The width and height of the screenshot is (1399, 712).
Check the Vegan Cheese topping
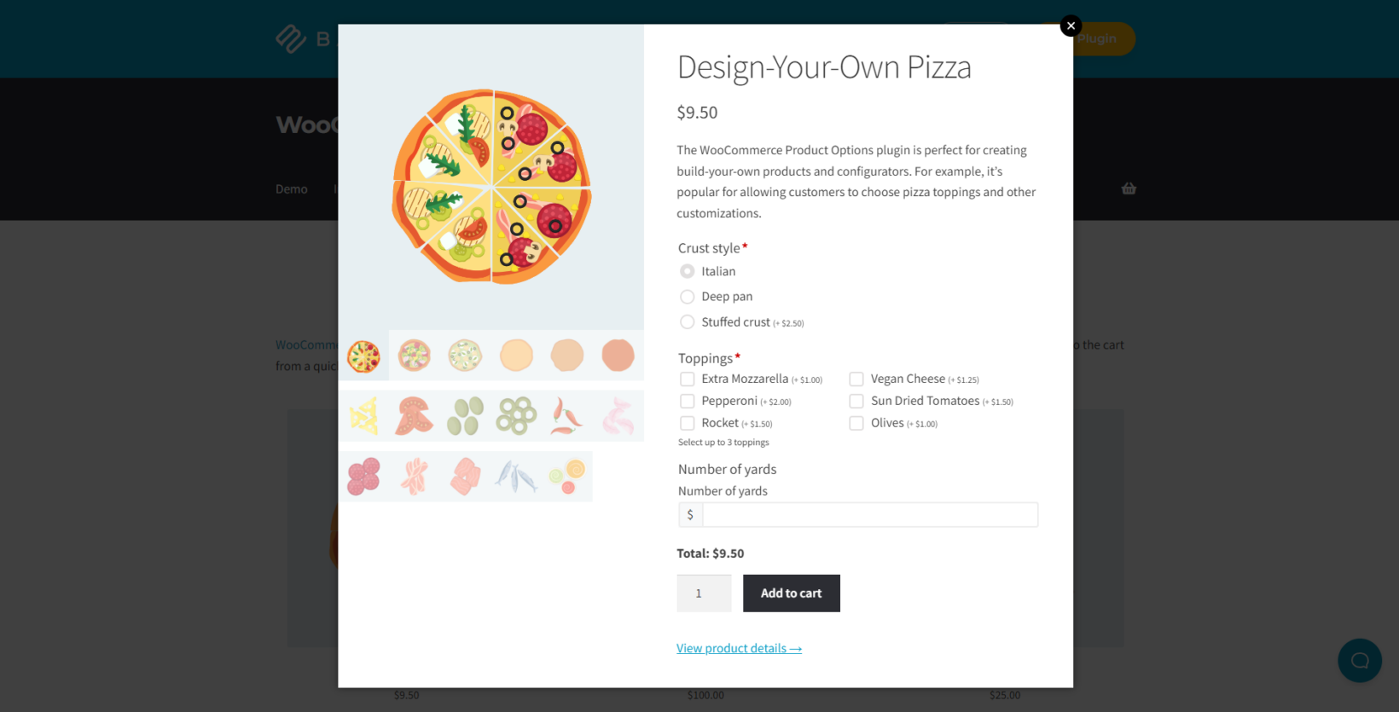[856, 379]
